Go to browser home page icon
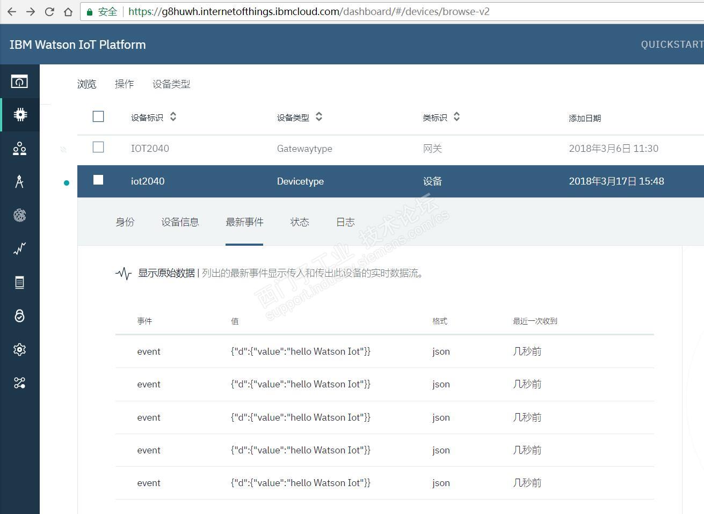Screen dimensions: 704x514 pyautogui.click(x=68, y=11)
